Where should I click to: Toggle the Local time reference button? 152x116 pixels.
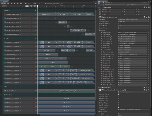[34, 4]
